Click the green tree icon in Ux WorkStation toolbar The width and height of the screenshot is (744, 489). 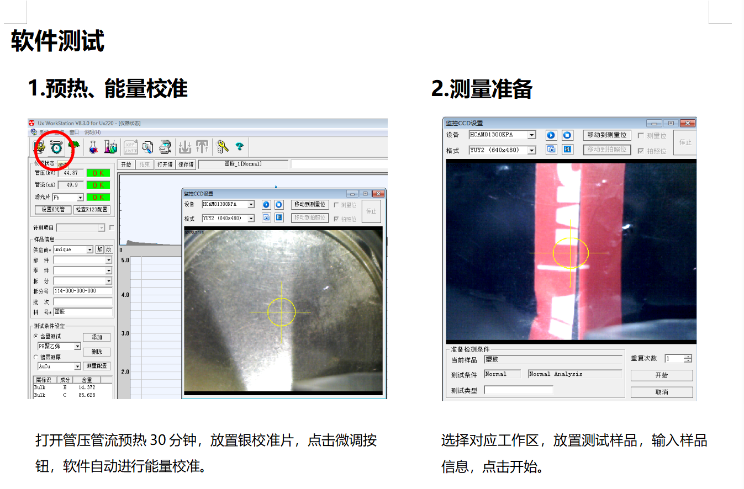click(73, 146)
